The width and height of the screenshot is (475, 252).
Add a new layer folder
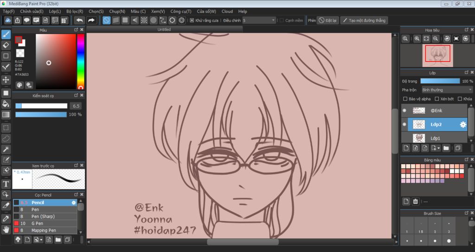tap(446, 148)
